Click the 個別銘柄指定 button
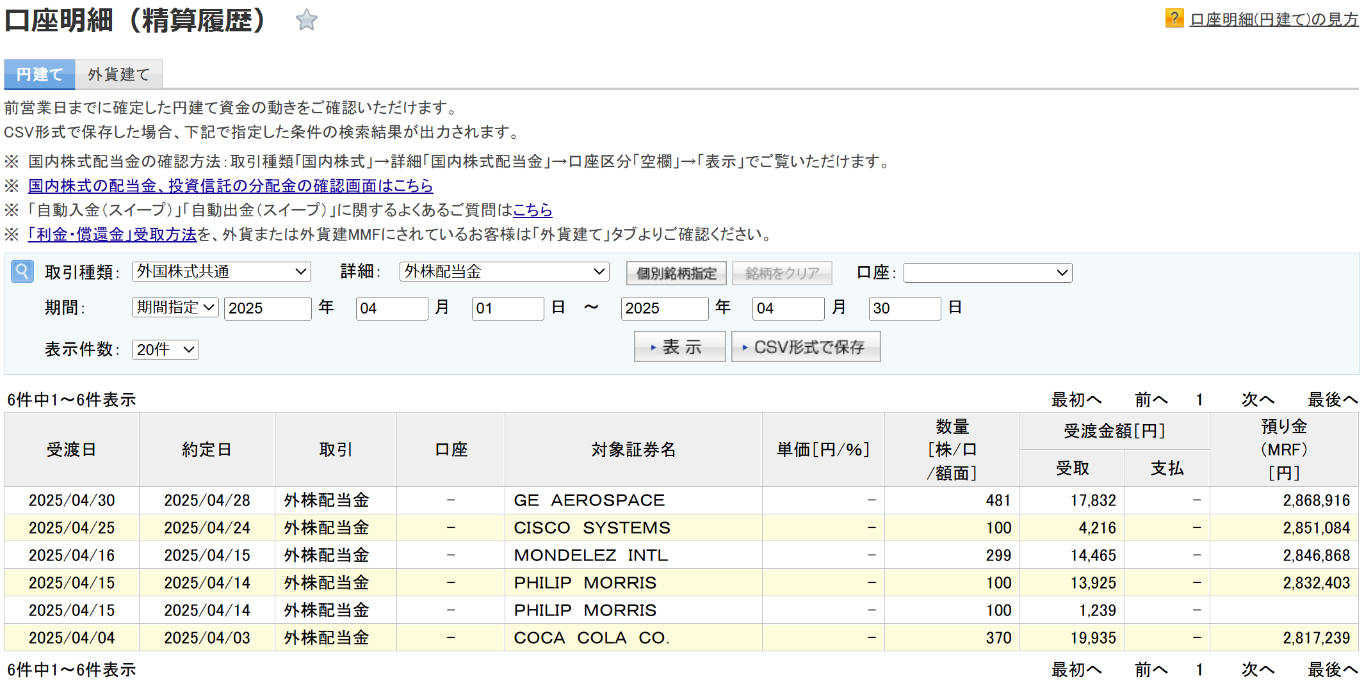The image size is (1364, 682). coord(676,273)
